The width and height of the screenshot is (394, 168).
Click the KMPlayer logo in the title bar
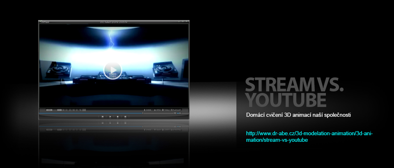click(44, 22)
